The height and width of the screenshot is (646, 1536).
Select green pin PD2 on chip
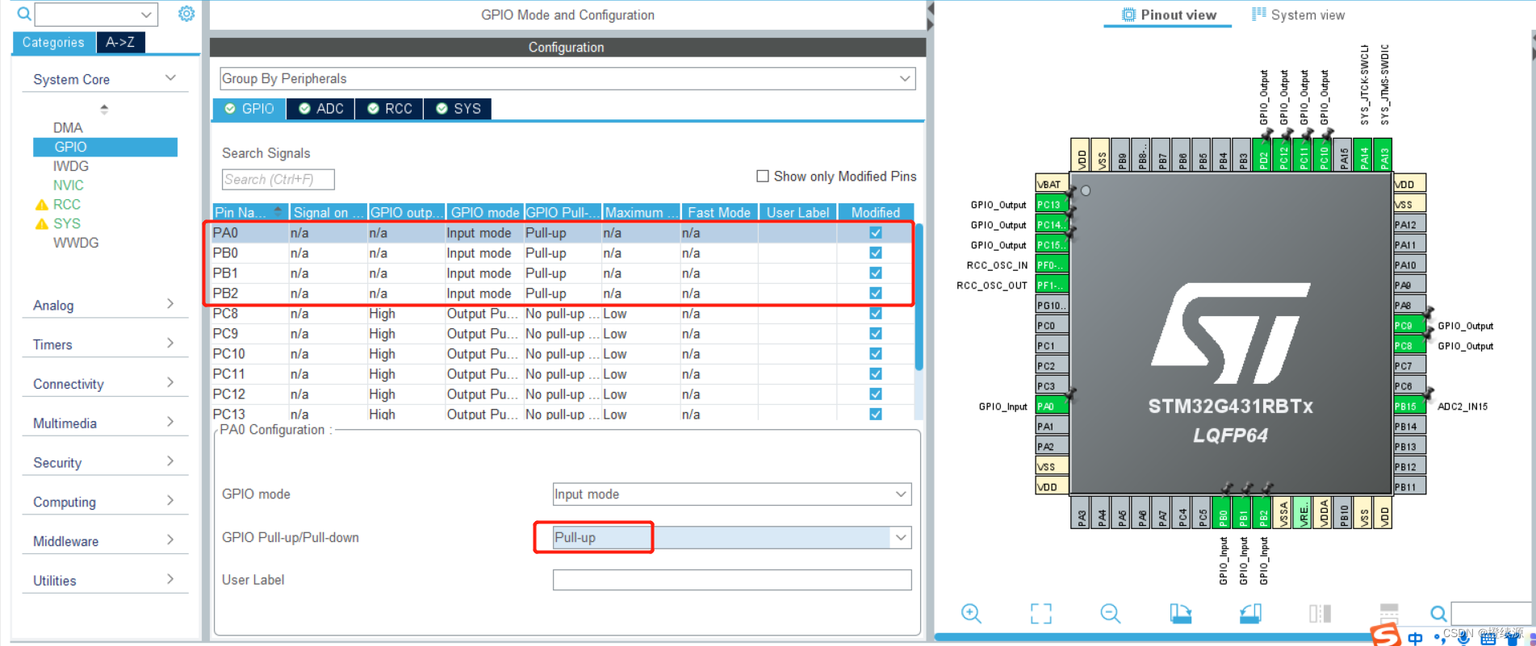(1263, 155)
